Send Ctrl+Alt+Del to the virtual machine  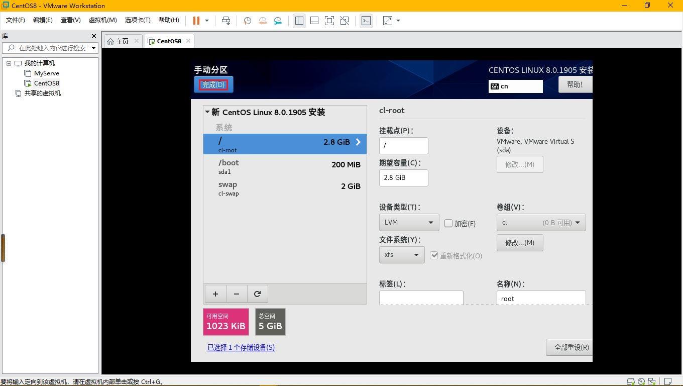click(226, 21)
